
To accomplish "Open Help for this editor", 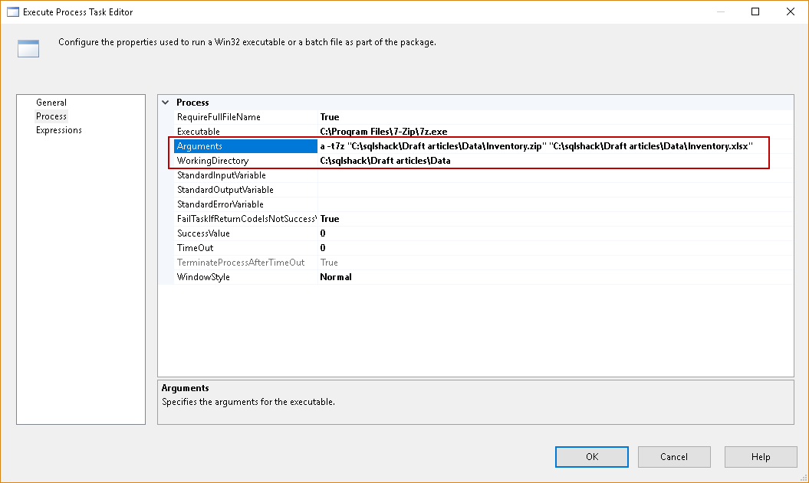I will [x=761, y=457].
